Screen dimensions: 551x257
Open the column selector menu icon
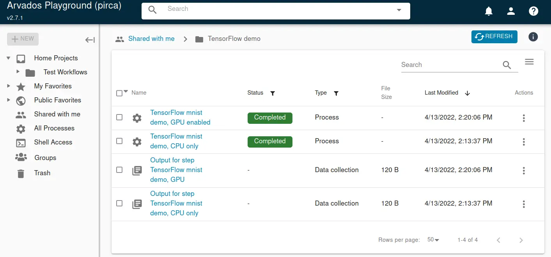[529, 62]
